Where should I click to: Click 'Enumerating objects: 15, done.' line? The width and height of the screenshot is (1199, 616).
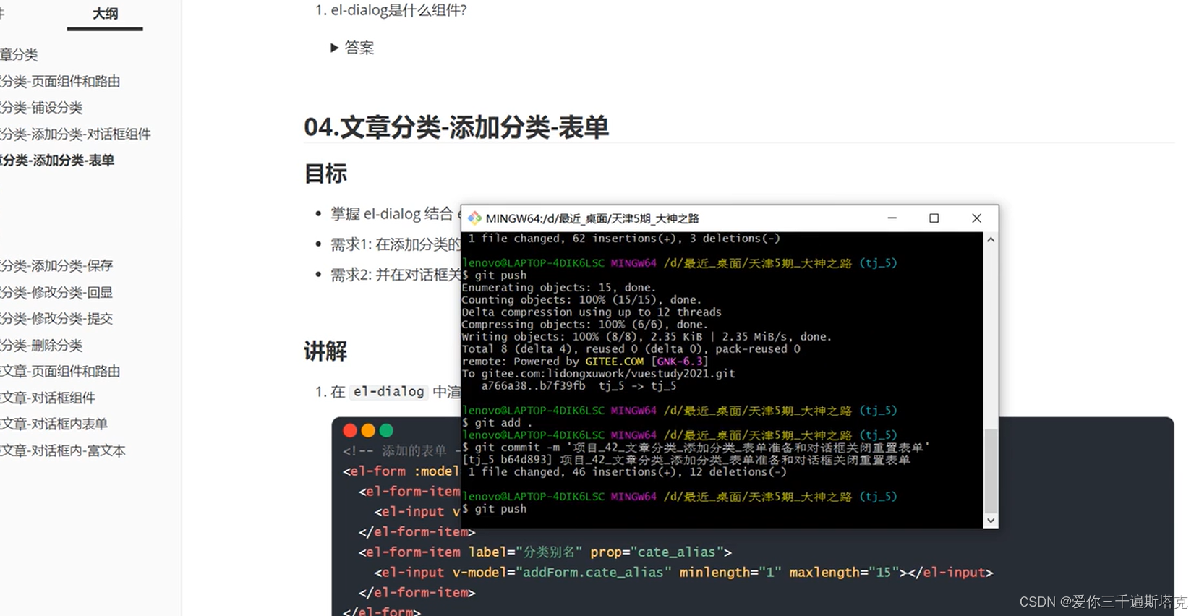559,288
